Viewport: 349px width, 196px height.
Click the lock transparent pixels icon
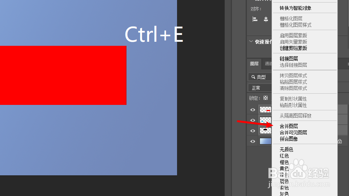[265, 98]
